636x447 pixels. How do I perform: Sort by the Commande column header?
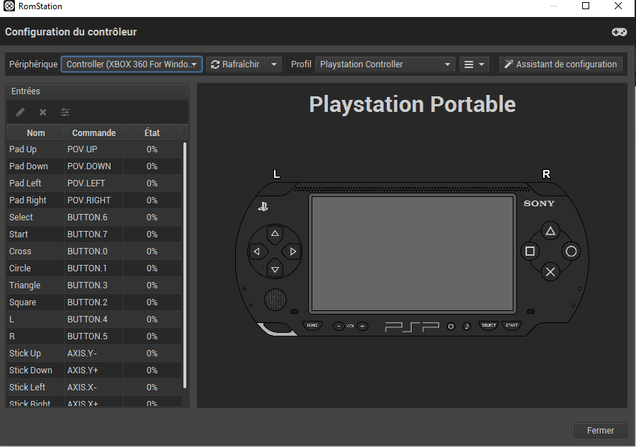coord(93,132)
